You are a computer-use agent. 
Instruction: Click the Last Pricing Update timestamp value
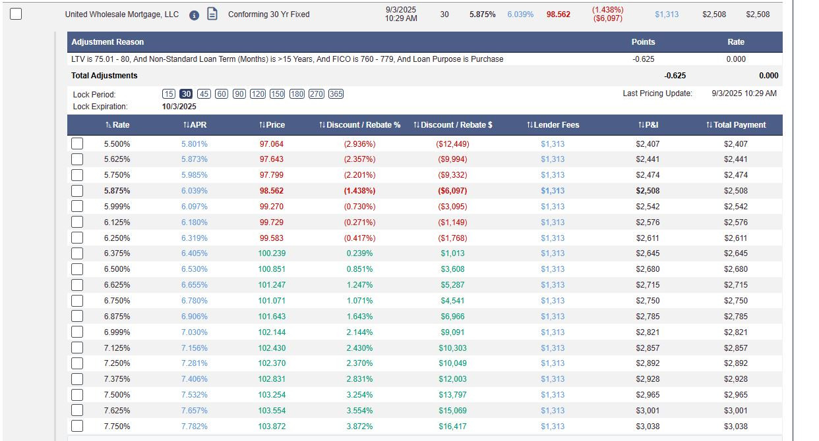tap(744, 93)
